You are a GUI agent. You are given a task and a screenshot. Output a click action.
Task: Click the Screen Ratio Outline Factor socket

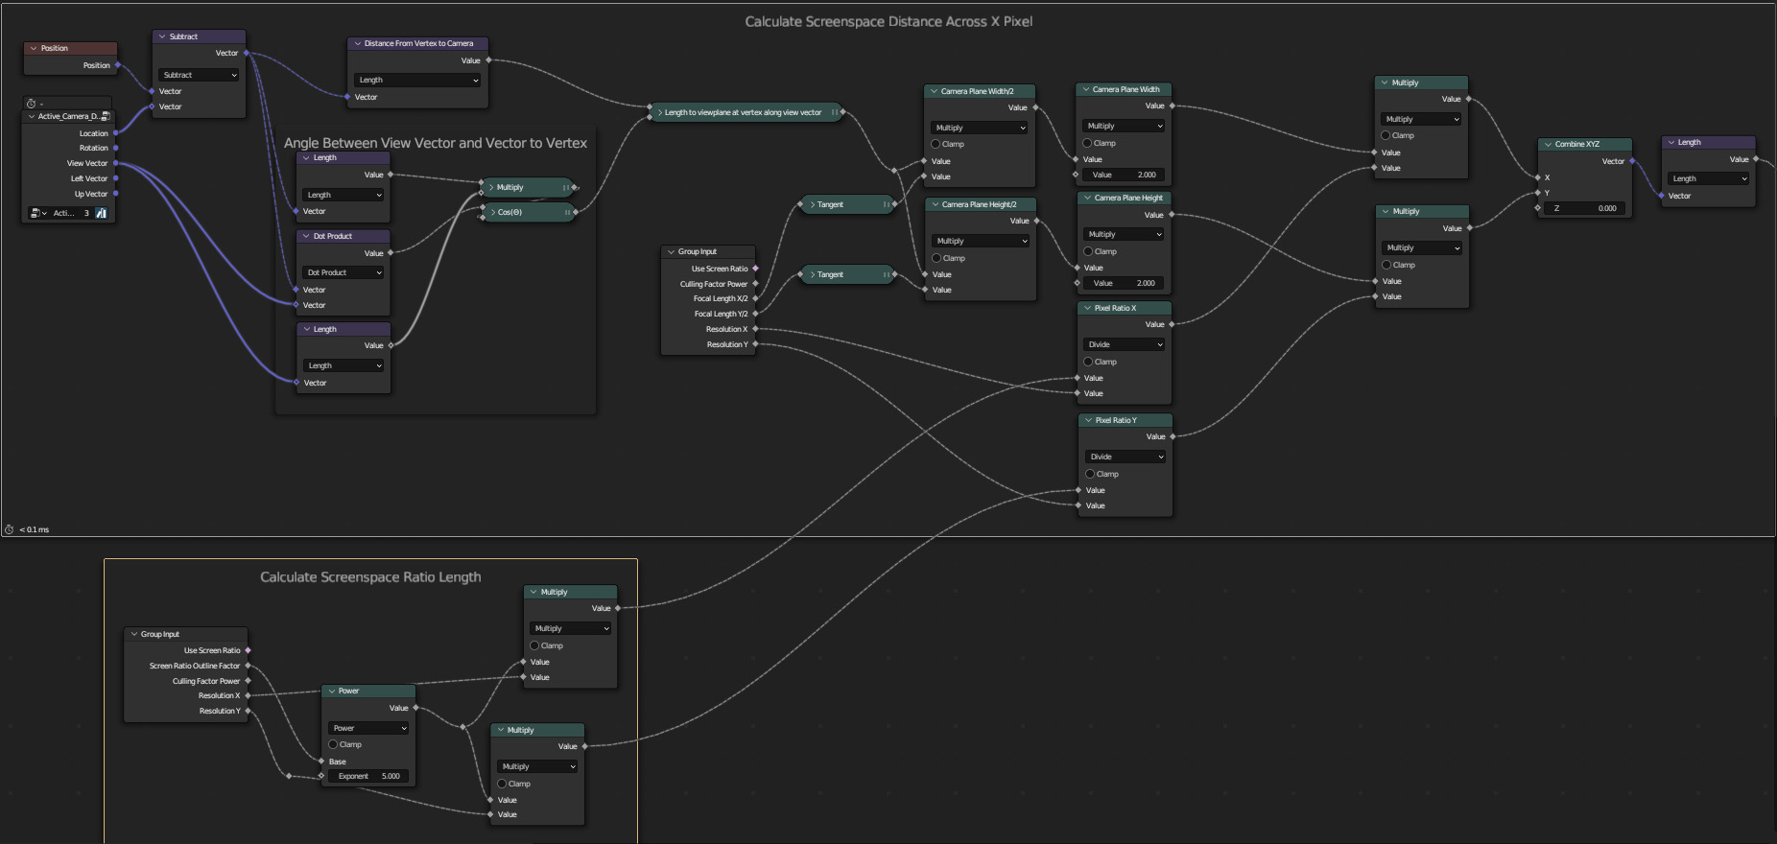249,666
